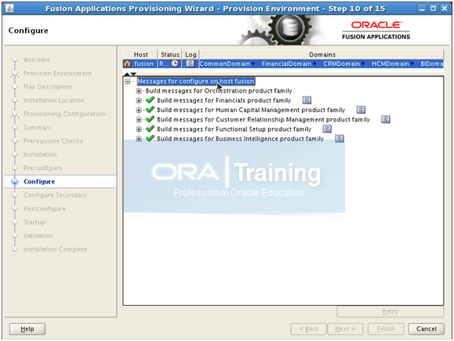This screenshot has height=341, width=454.
Task: Select the highlighted Configure step
Action: click(39, 182)
